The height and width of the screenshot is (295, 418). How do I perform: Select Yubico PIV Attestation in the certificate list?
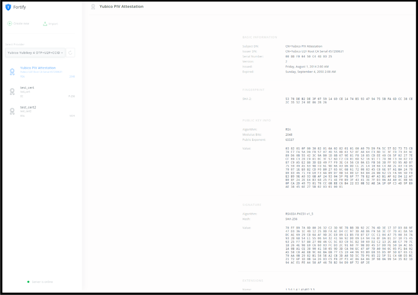pos(42,72)
